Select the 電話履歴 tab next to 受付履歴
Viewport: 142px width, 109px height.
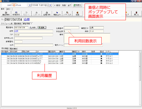(x=13, y=49)
